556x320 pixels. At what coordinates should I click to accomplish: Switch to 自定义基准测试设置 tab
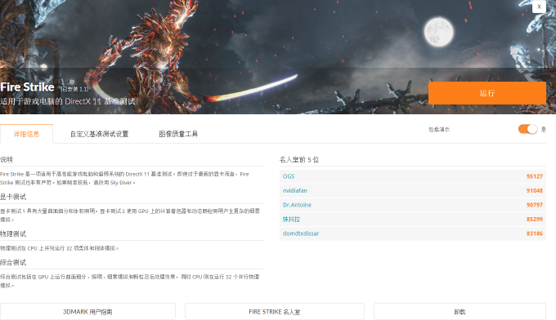99,134
